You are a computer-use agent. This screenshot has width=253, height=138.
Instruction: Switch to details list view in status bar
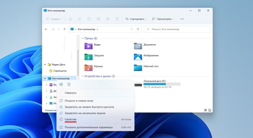[205, 110]
